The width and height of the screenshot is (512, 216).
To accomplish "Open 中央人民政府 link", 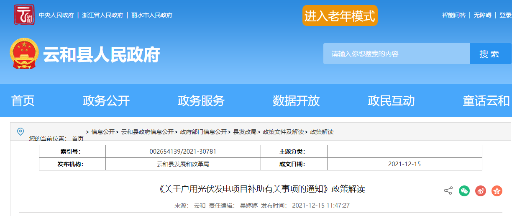I will point(56,15).
